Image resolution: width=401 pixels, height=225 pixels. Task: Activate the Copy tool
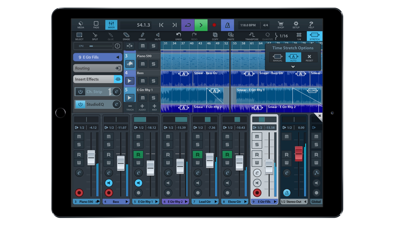[215, 36]
